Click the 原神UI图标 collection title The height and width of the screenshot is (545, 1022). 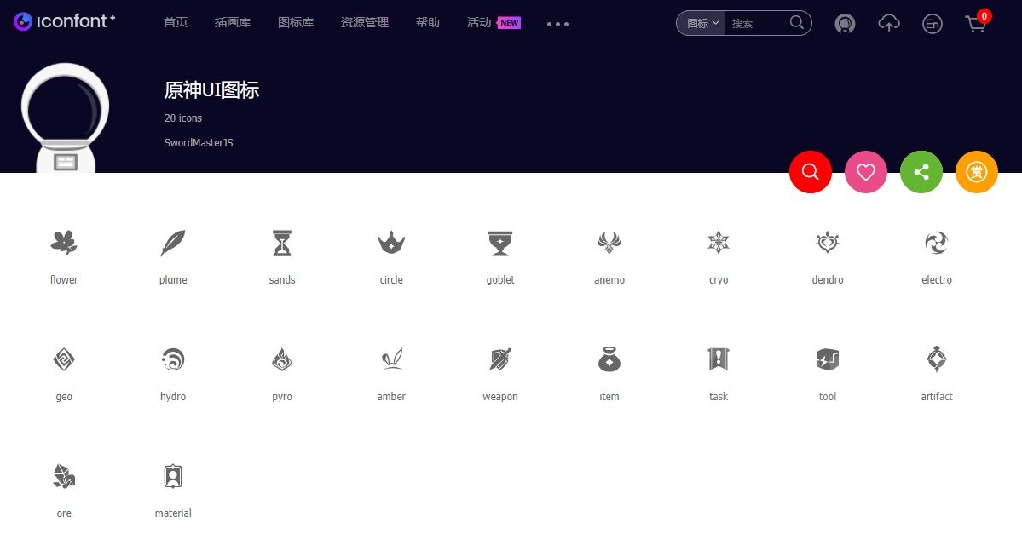[212, 90]
